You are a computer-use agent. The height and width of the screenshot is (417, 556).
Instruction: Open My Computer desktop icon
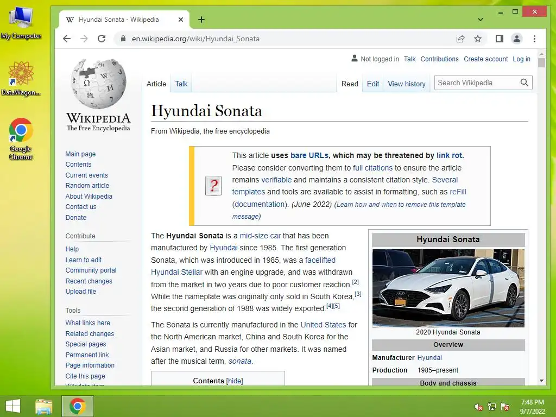pos(21,23)
